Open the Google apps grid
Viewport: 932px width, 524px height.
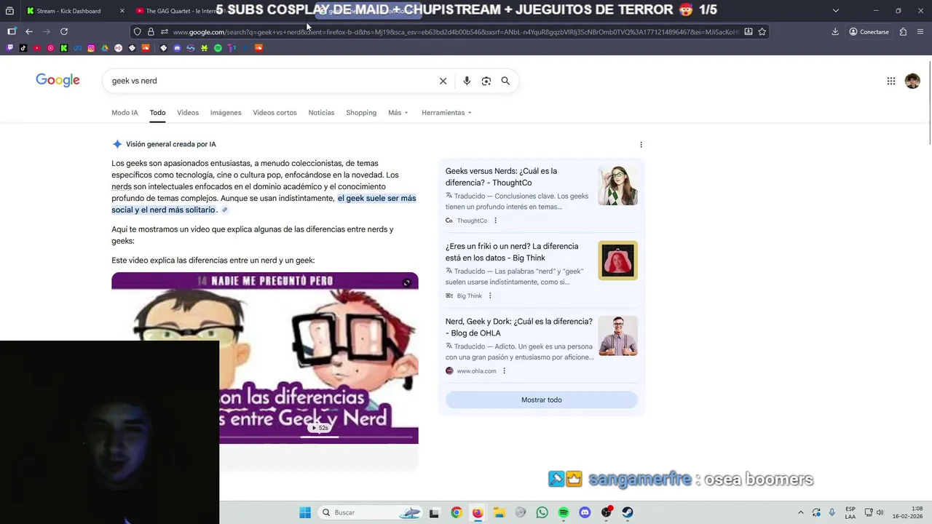(890, 81)
